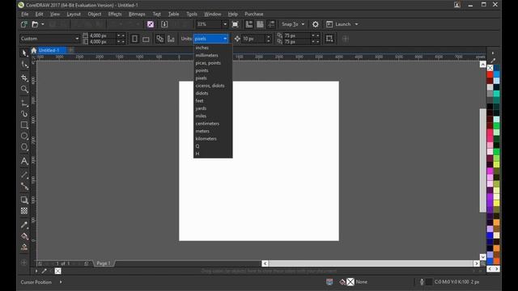Toggle show guidelines button
This screenshot has height=291, width=518.
pyautogui.click(x=271, y=24)
